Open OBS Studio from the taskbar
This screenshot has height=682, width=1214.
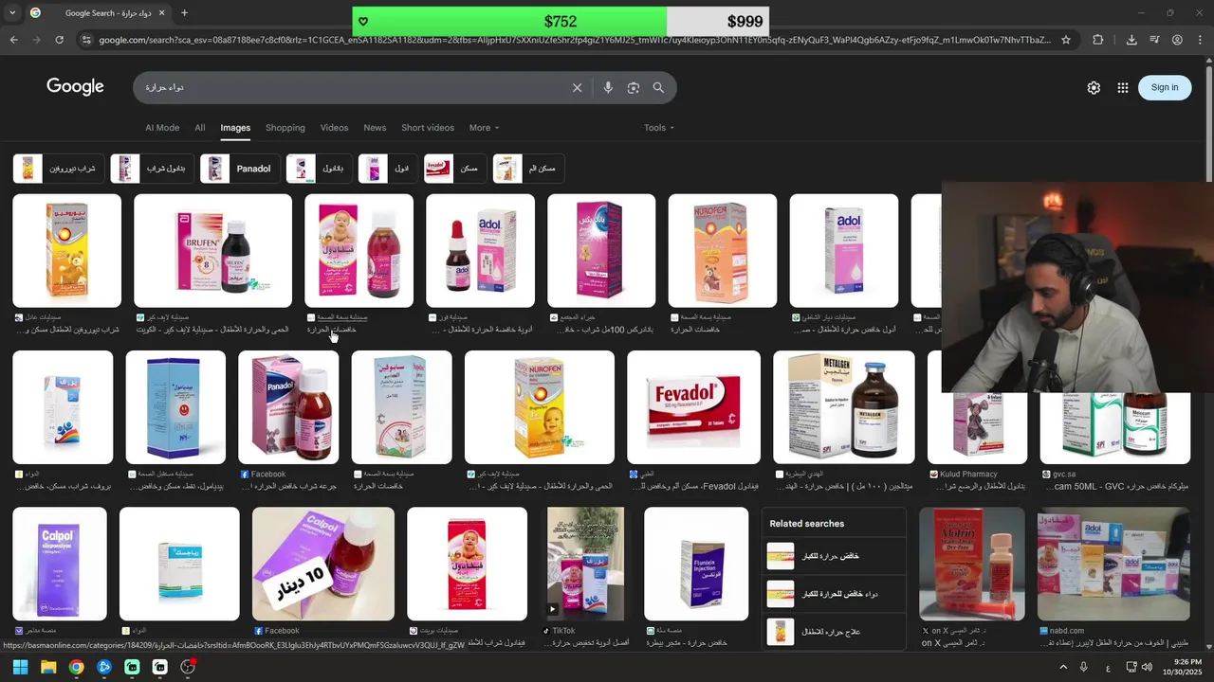(188, 667)
